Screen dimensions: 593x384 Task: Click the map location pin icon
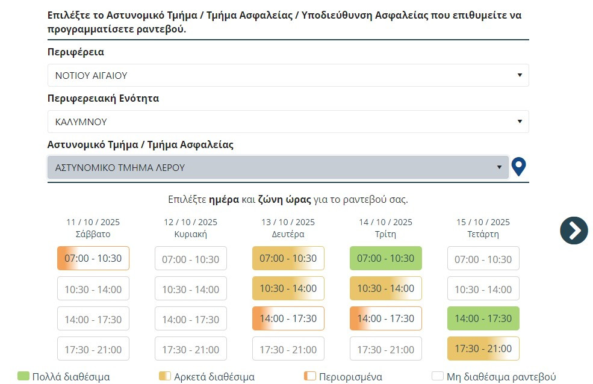518,167
